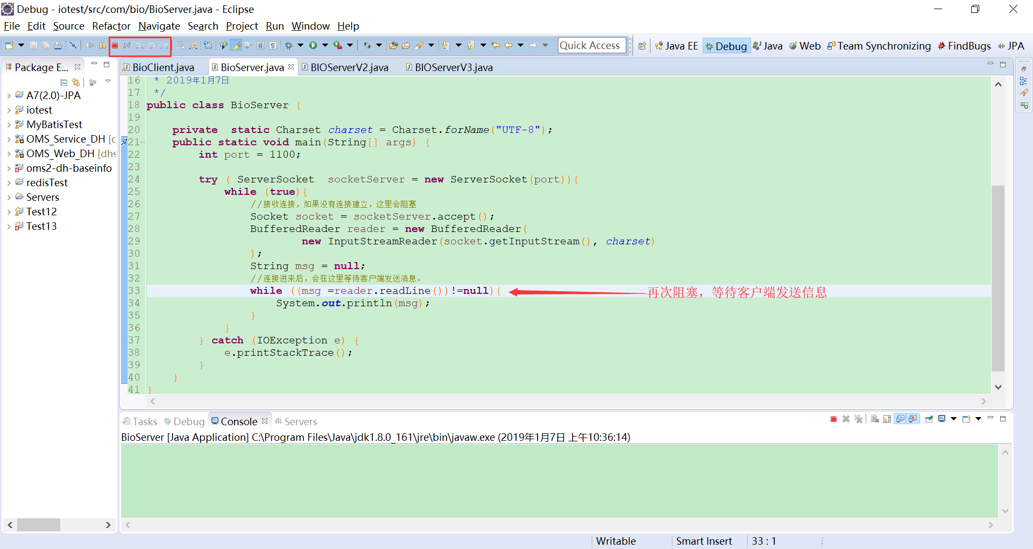
Task: Open dropdown next to green Run icon
Action: [x=325, y=46]
